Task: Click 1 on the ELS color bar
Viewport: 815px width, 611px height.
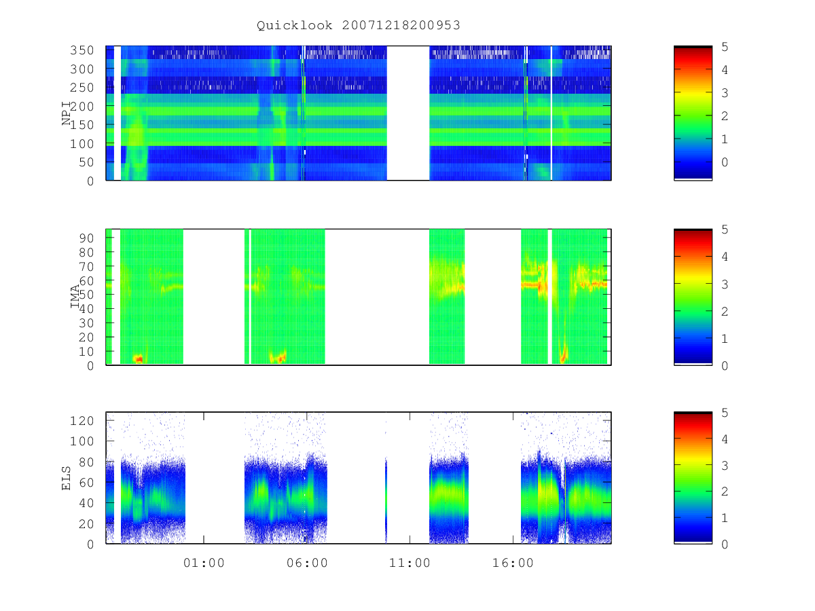Action: click(x=725, y=518)
